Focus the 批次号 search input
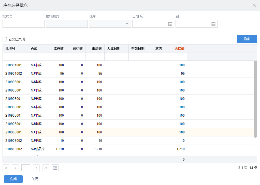Screen dimensions: 260x185 tap(24, 24)
